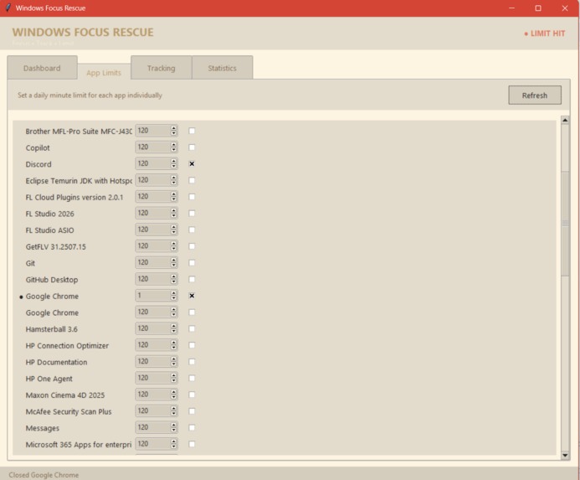Screen dimensions: 580x480
Task: Minimize the Windows Focus Rescue window
Action: 512,8
